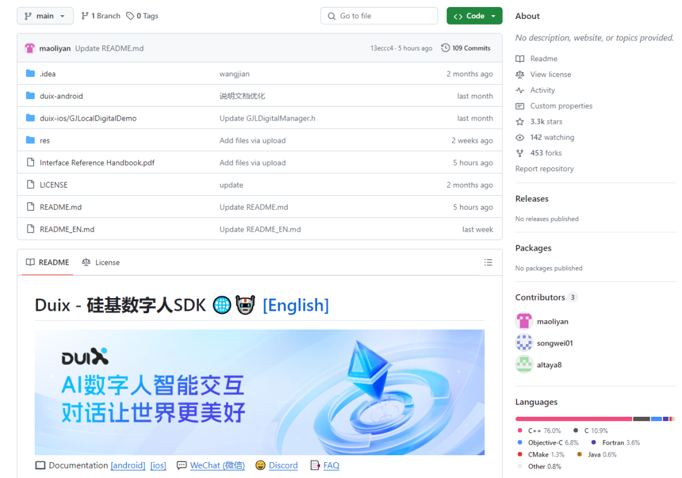
Task: Click Report repository link
Action: click(x=544, y=169)
